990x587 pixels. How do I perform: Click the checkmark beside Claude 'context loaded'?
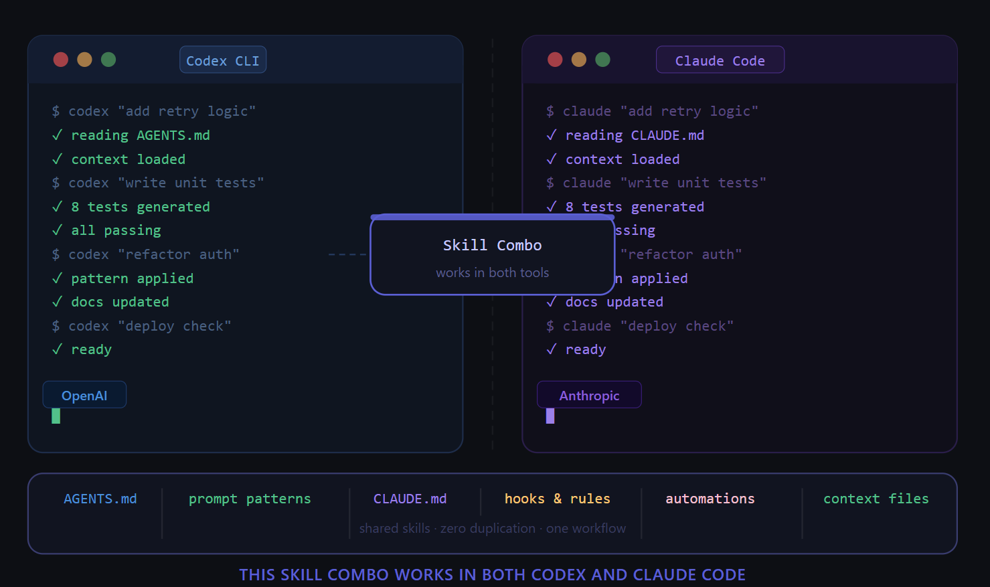pos(552,159)
